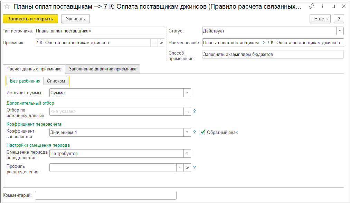Screen dimensions: 350x203
Task: Copy link to this form via chain icon
Action: click(311, 7)
